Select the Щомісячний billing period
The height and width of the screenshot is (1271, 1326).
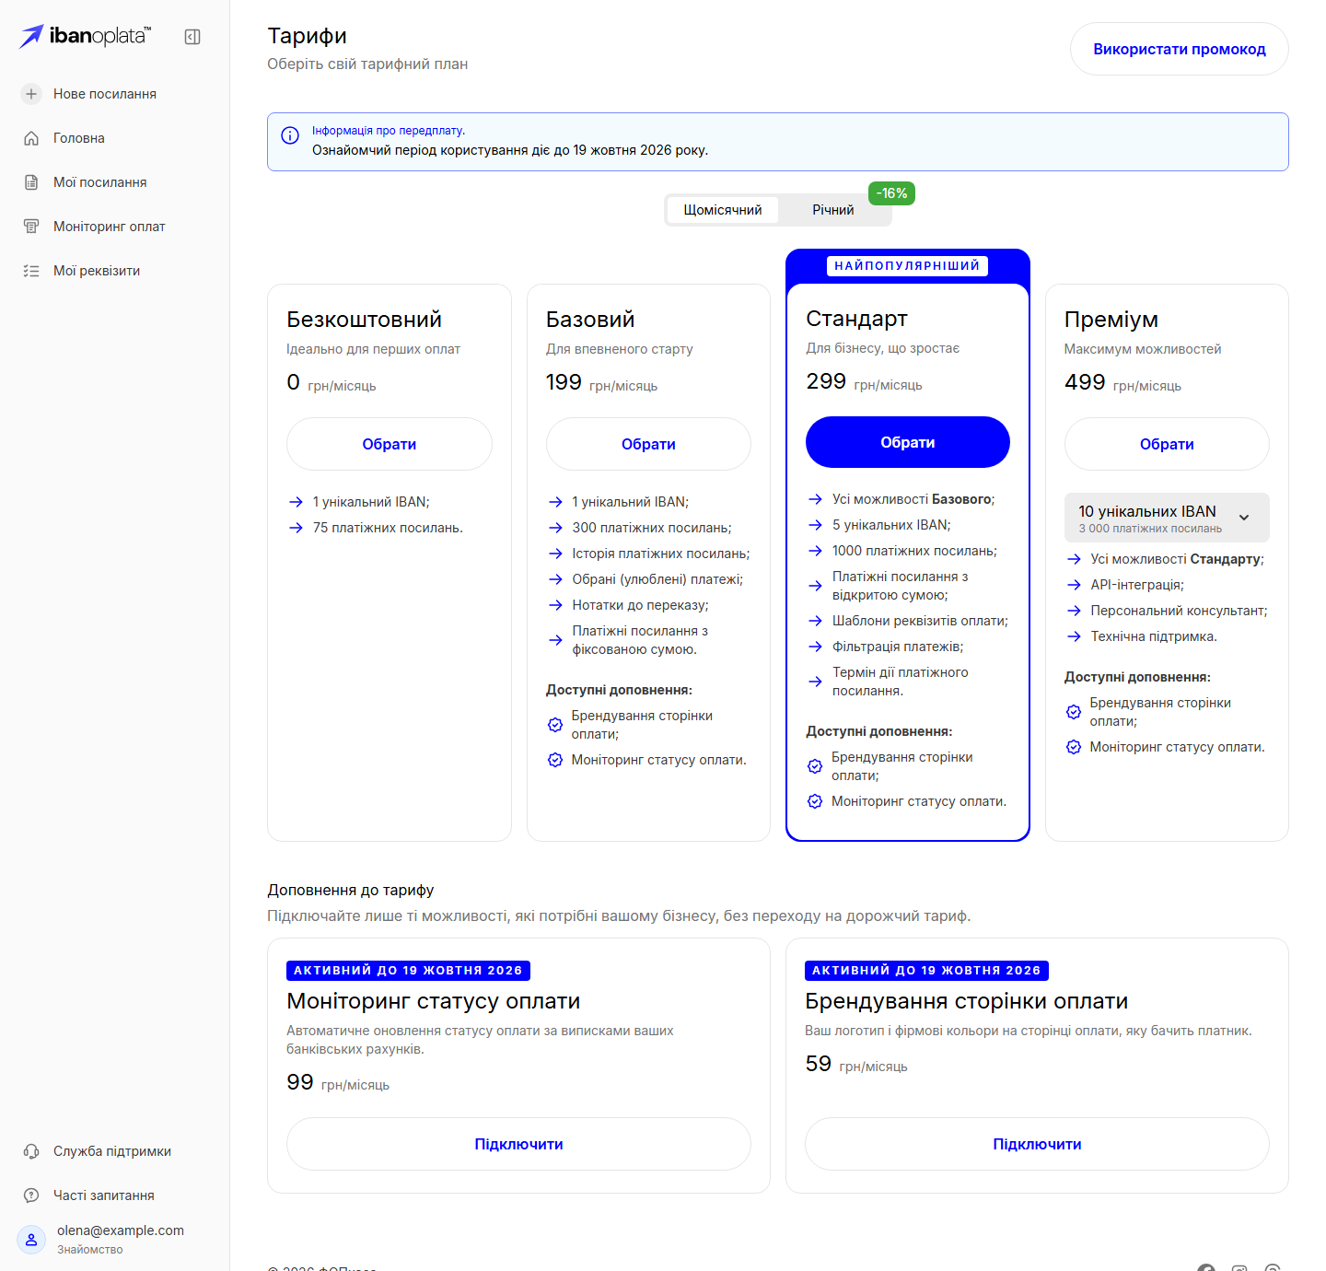coord(723,210)
